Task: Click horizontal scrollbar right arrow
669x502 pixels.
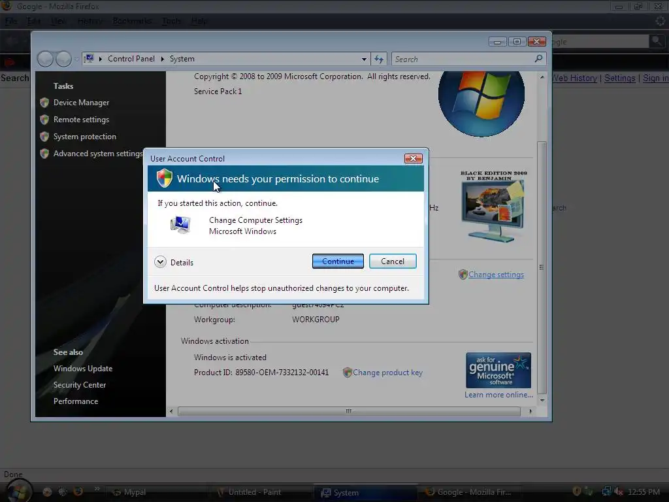Action: click(x=530, y=412)
